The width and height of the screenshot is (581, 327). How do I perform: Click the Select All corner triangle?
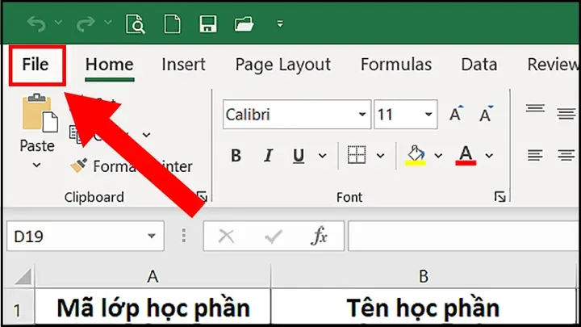23,277
